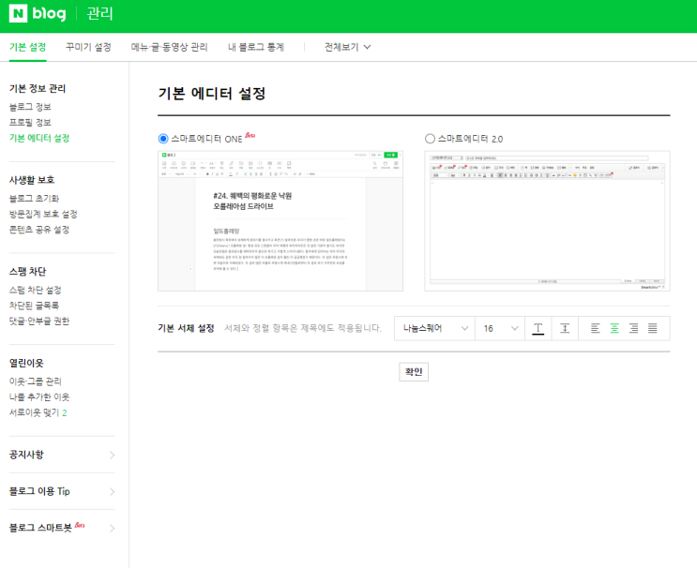Click the 스마트에디터 ONE preview thumbnail

tap(280, 221)
